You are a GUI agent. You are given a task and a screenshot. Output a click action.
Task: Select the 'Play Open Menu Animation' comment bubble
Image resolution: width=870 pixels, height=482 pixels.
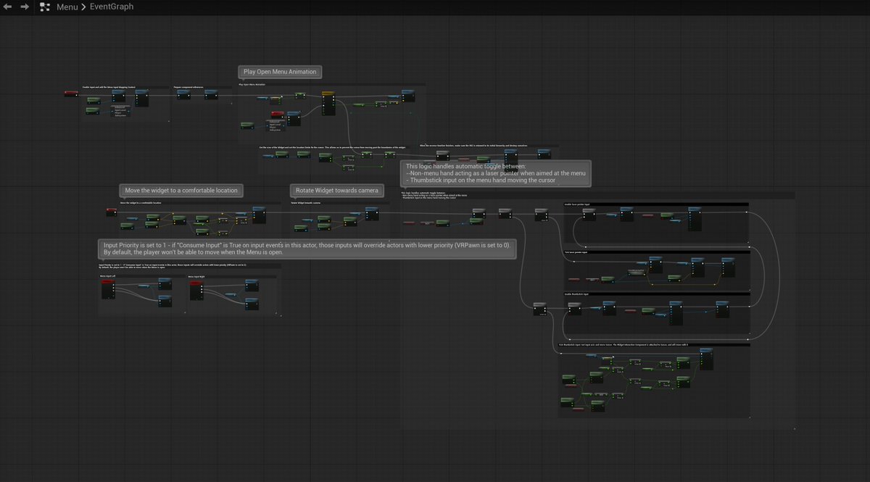(279, 72)
